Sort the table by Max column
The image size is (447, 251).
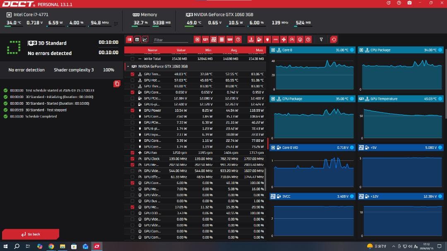click(x=259, y=50)
